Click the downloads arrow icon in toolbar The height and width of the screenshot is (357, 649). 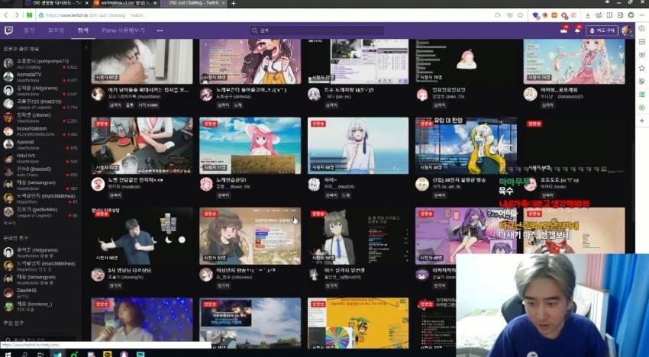pyautogui.click(x=588, y=15)
